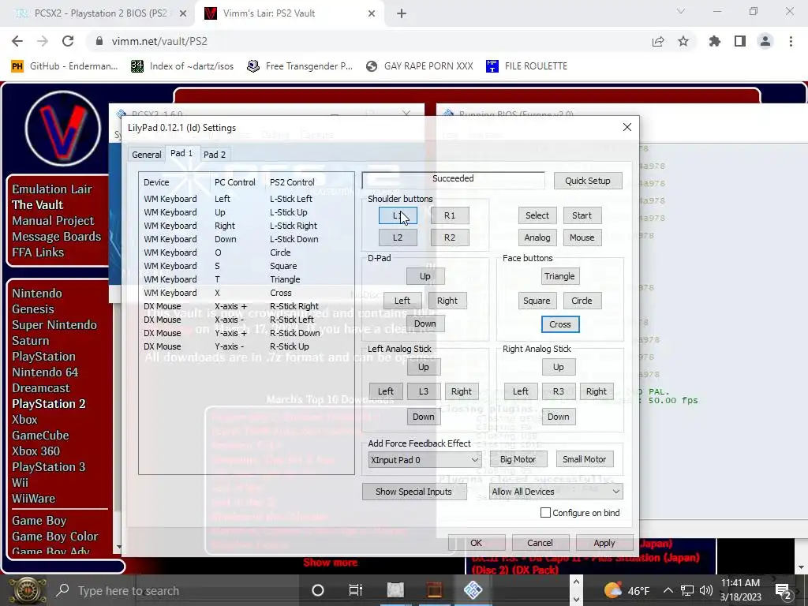Image resolution: width=808 pixels, height=606 pixels.
Task: Open a new browser tab
Action: point(402,13)
